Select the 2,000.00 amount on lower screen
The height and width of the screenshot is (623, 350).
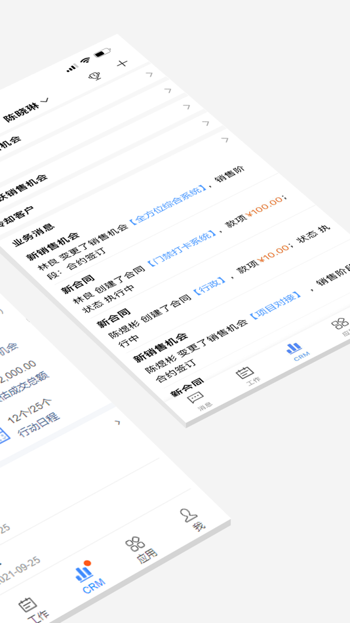18,372
